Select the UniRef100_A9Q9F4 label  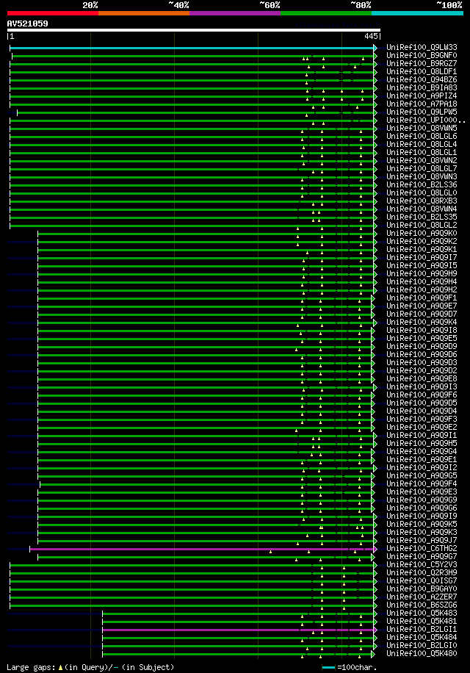[x=422, y=483]
